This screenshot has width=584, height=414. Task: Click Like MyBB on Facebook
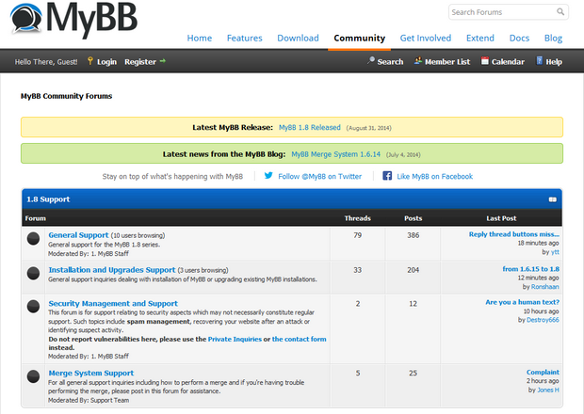(x=434, y=176)
